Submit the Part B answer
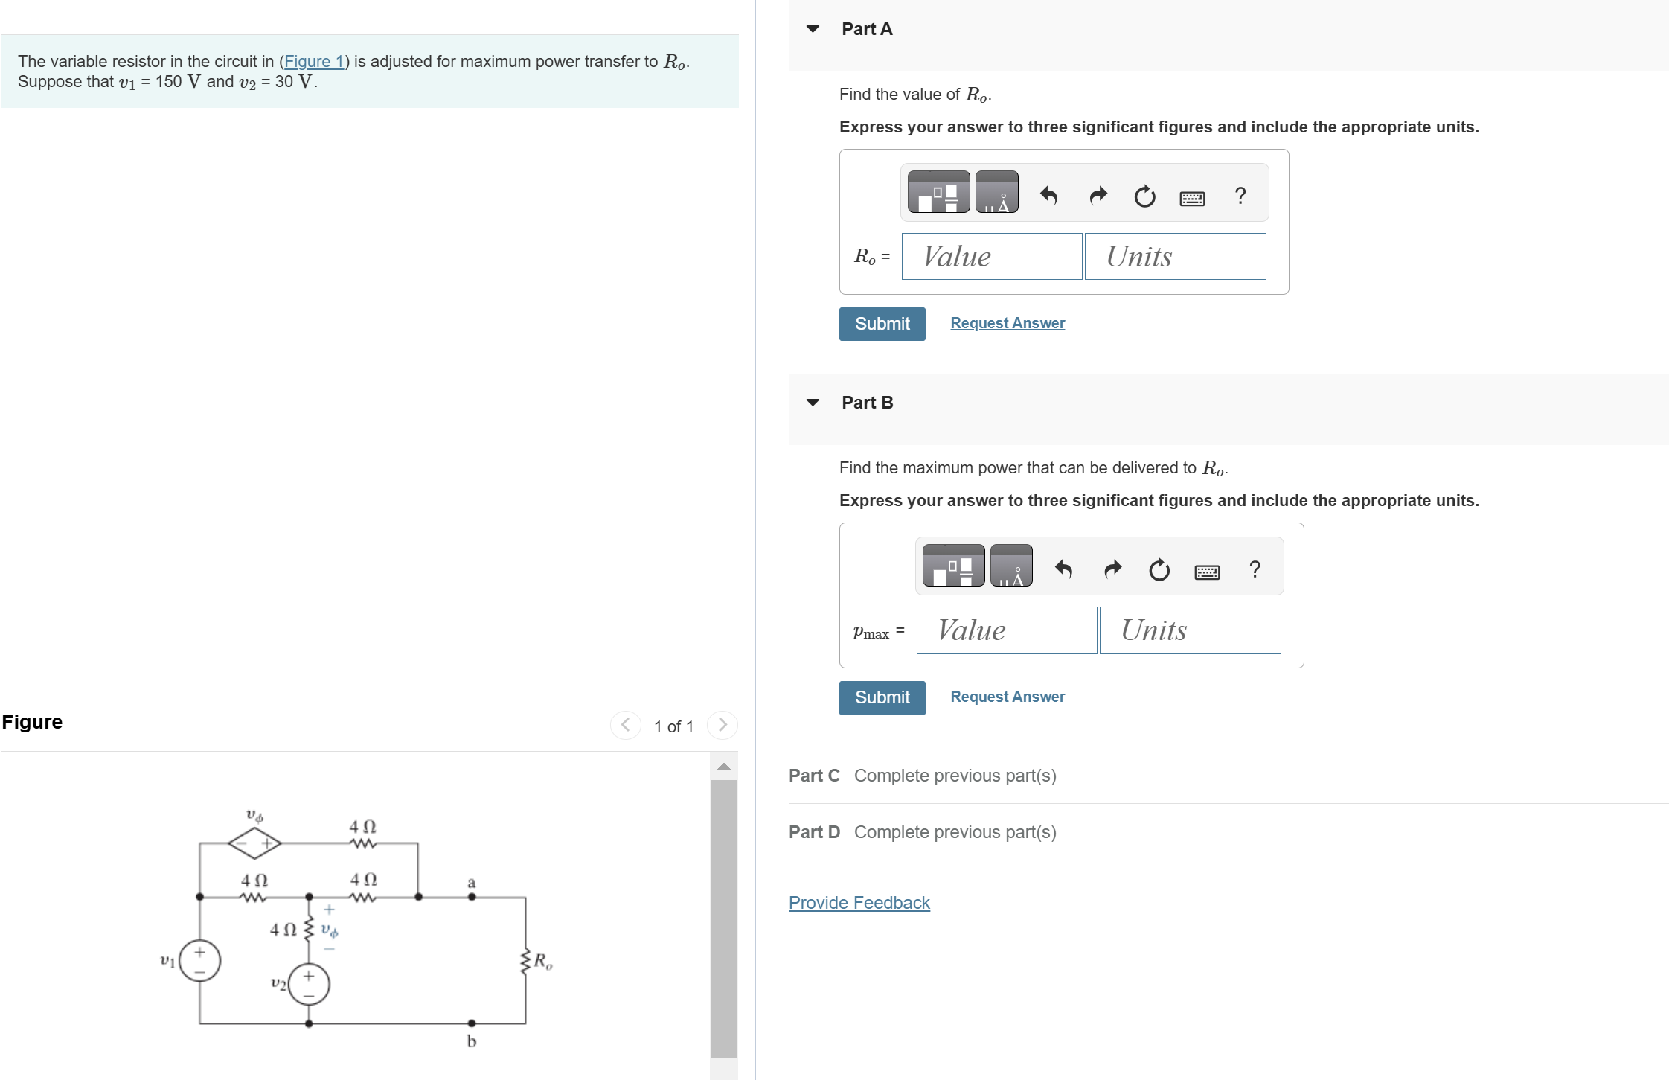 coord(882,697)
